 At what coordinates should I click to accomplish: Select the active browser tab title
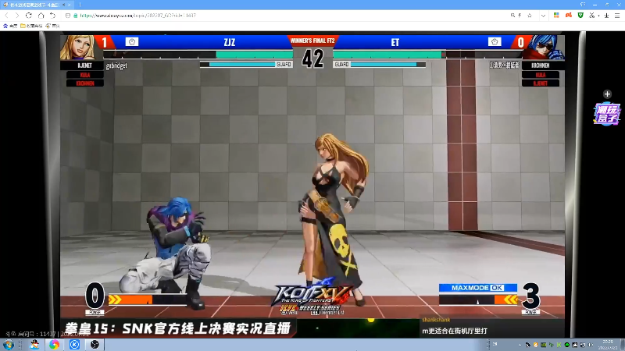34,5
